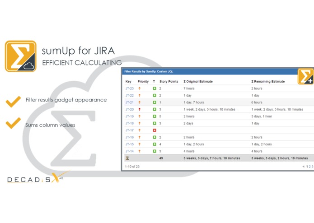
Task: Click '2 days' original estimate for JT-18
Action: pyautogui.click(x=188, y=123)
